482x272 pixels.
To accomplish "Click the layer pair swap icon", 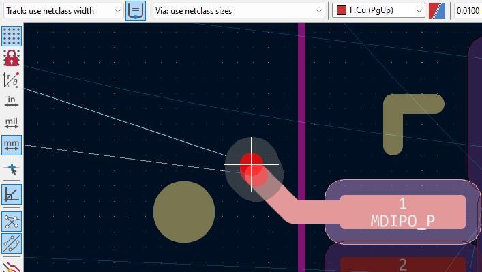I will tap(437, 11).
